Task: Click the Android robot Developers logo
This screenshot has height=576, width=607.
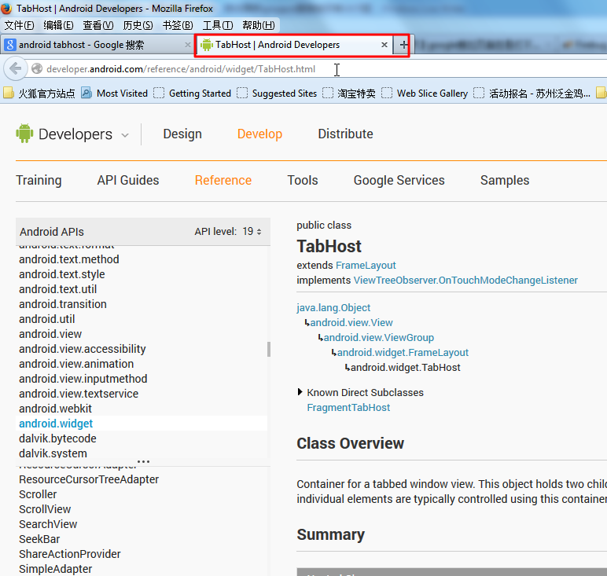Action: pyautogui.click(x=24, y=134)
